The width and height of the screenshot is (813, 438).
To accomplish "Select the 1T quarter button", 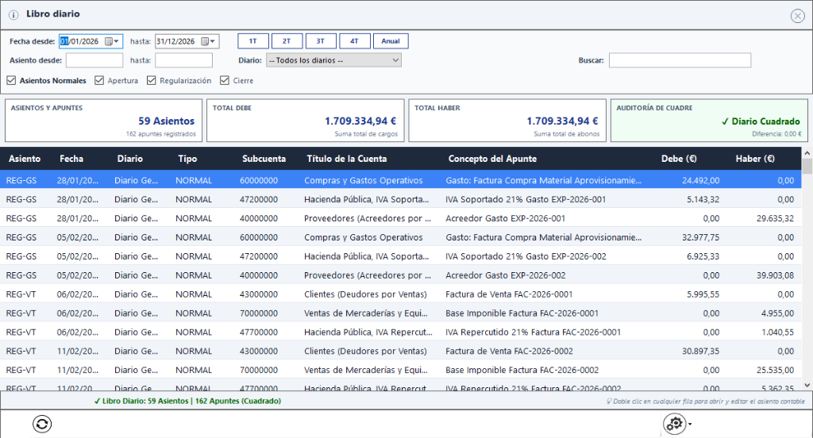I will [x=253, y=41].
